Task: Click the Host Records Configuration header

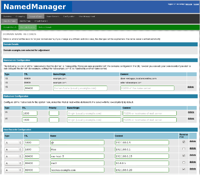Action: tap(100, 130)
